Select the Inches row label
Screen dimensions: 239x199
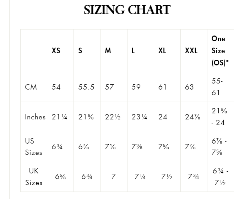coord(35,117)
